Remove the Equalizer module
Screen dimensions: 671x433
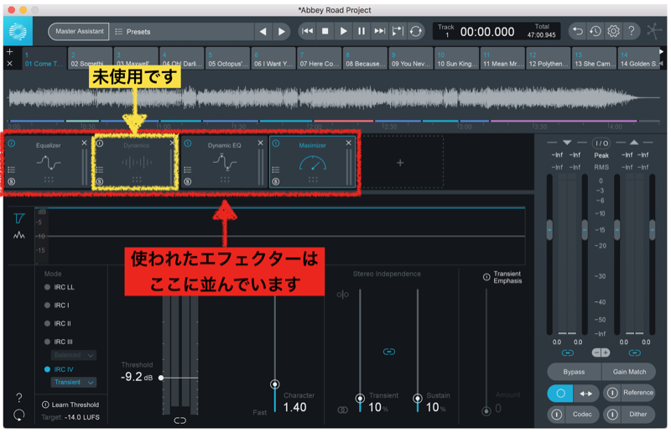tap(85, 143)
